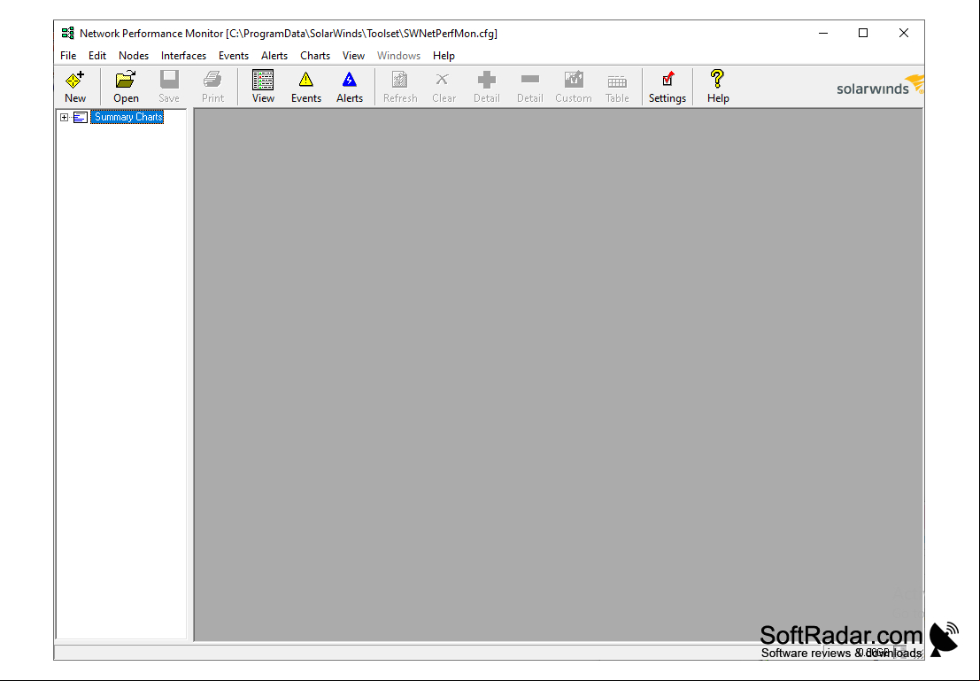This screenshot has height=681, width=980.
Task: Open the Help menu
Action: pos(444,56)
